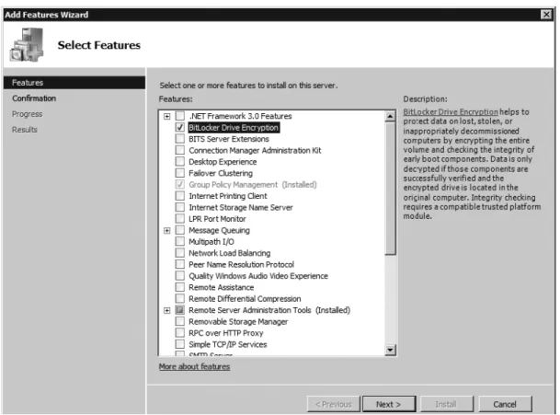Check the .NET Framework 3.0 Features checkbox

[180, 116]
